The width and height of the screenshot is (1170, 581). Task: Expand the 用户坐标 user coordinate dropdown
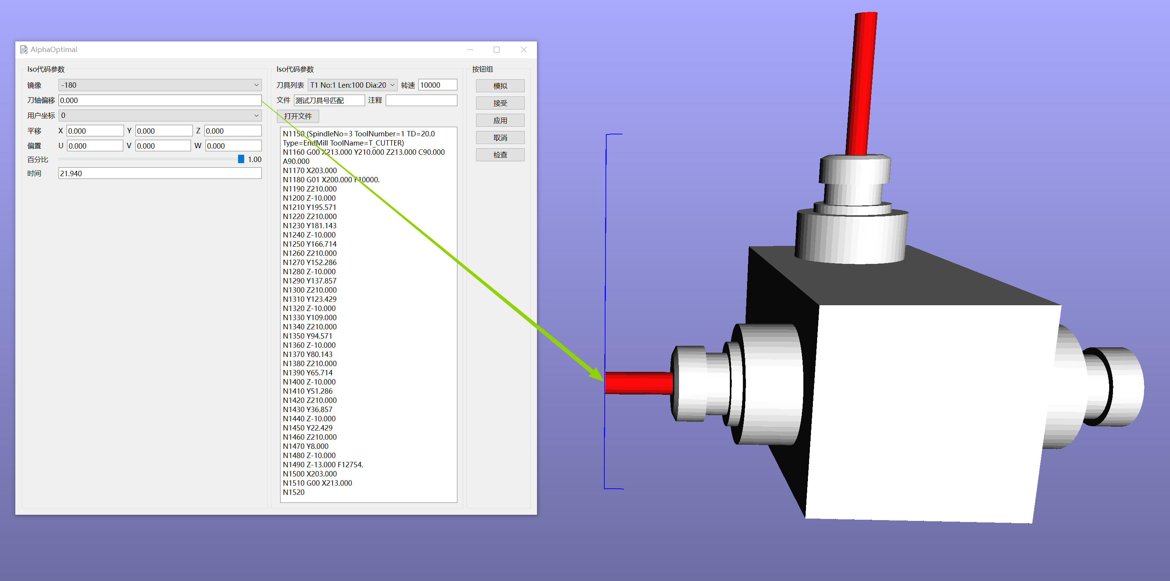pyautogui.click(x=160, y=116)
